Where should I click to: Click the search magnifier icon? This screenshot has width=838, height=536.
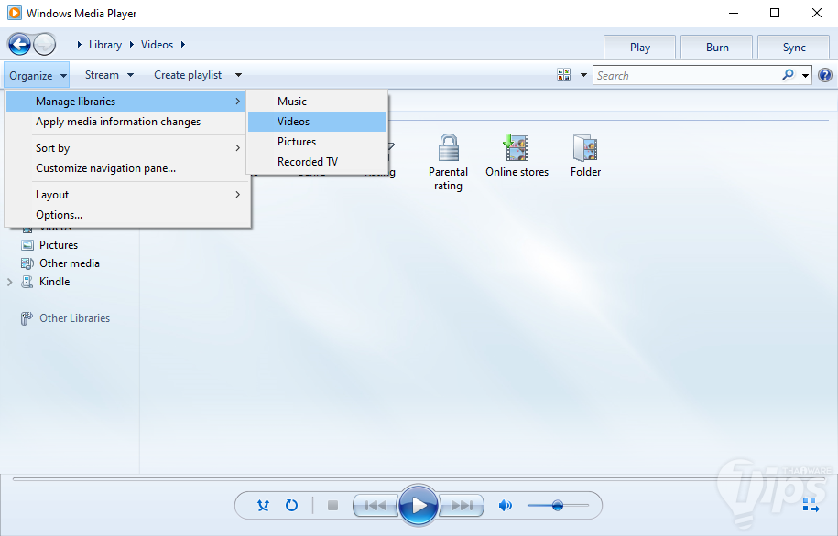coord(788,75)
